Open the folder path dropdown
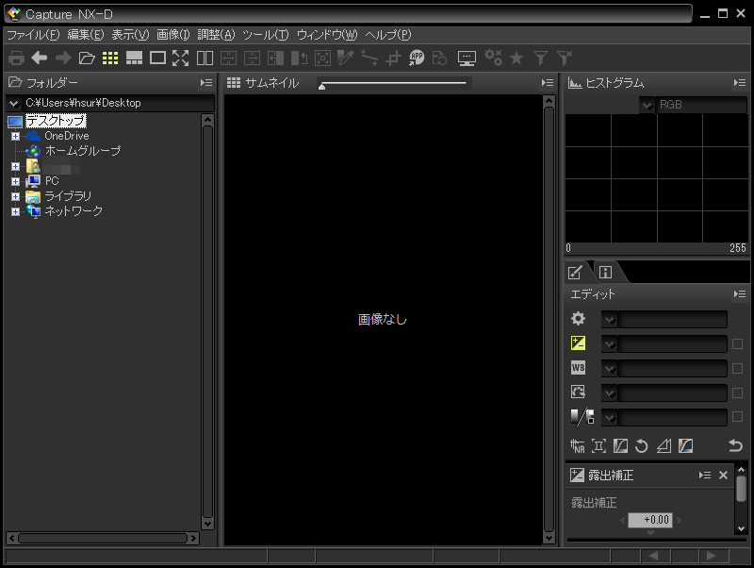The height and width of the screenshot is (568, 754). coord(13,103)
